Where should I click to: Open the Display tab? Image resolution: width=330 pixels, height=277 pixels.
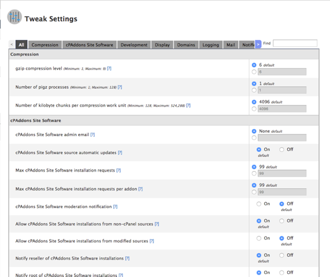coord(162,45)
